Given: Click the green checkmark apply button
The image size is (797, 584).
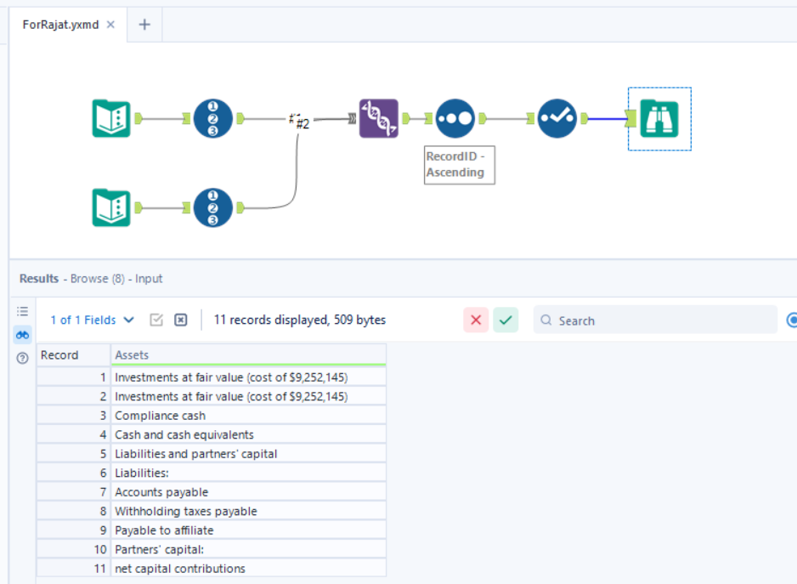Looking at the screenshot, I should 506,320.
